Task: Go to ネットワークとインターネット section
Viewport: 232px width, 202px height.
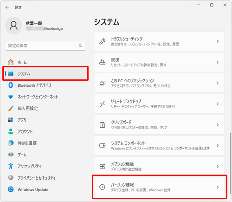Action: (38, 97)
